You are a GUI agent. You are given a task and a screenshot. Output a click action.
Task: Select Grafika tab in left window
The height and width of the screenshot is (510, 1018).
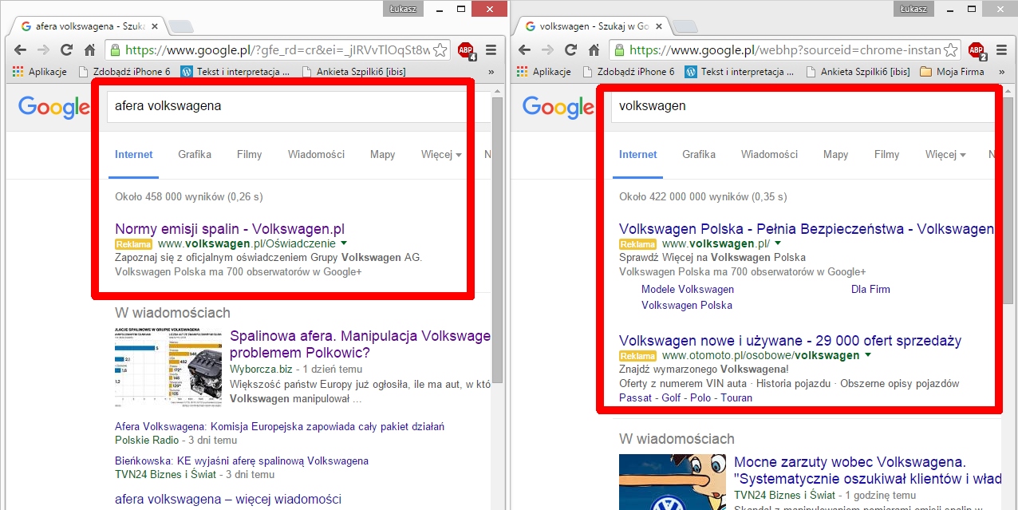195,154
